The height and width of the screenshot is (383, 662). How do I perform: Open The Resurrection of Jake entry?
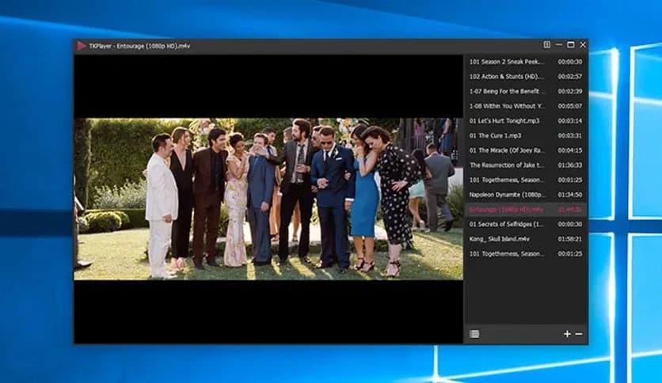(x=507, y=165)
